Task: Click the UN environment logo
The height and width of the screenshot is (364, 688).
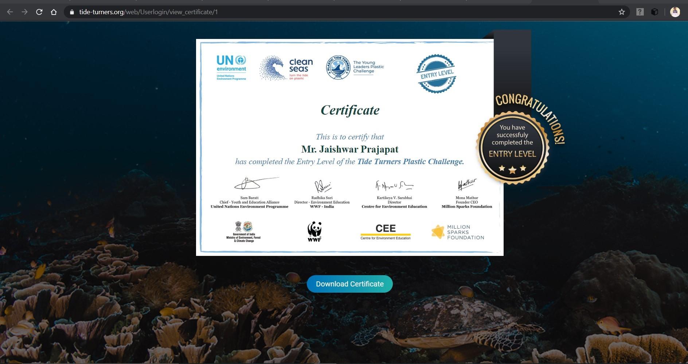Action: [231, 68]
